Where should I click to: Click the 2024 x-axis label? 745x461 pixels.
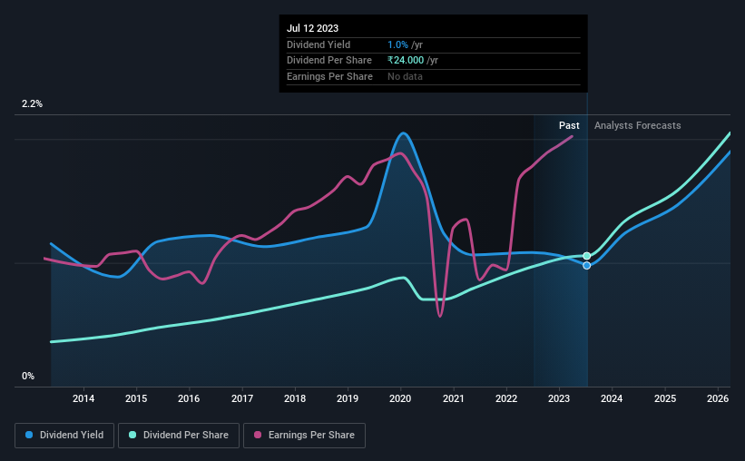click(612, 398)
